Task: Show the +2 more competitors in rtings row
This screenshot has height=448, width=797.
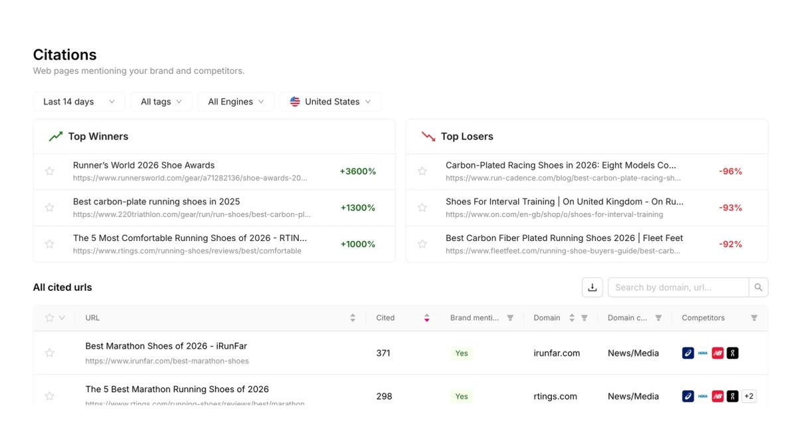Action: click(x=749, y=396)
